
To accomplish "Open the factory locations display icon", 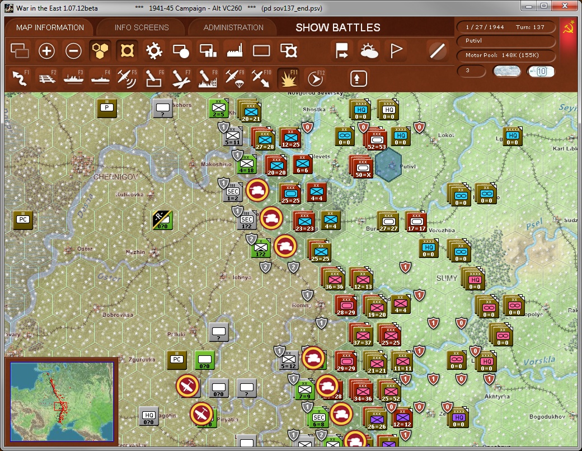I will point(233,50).
